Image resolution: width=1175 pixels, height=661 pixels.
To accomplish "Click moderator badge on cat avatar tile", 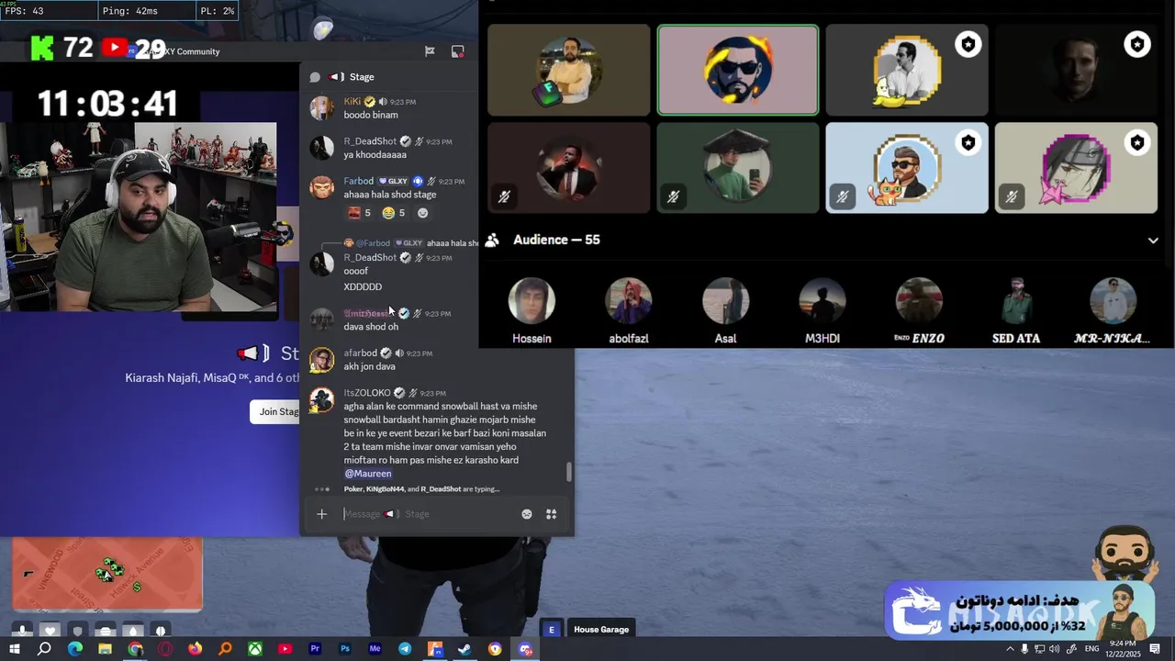I will pyautogui.click(x=968, y=142).
